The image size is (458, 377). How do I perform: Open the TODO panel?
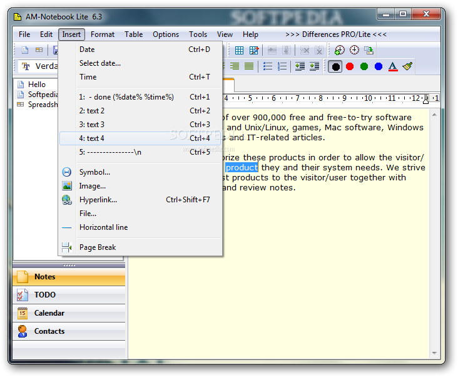69,295
